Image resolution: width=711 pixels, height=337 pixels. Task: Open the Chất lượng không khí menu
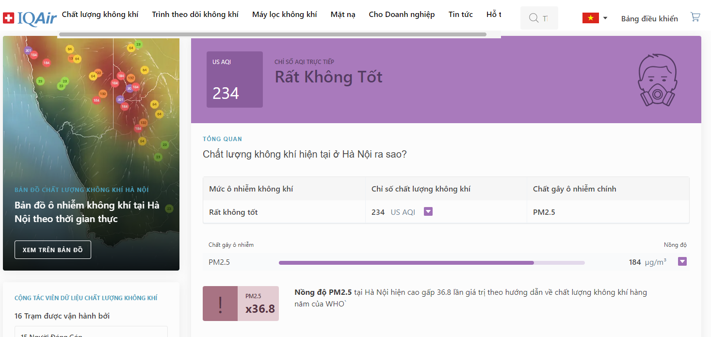coord(100,15)
